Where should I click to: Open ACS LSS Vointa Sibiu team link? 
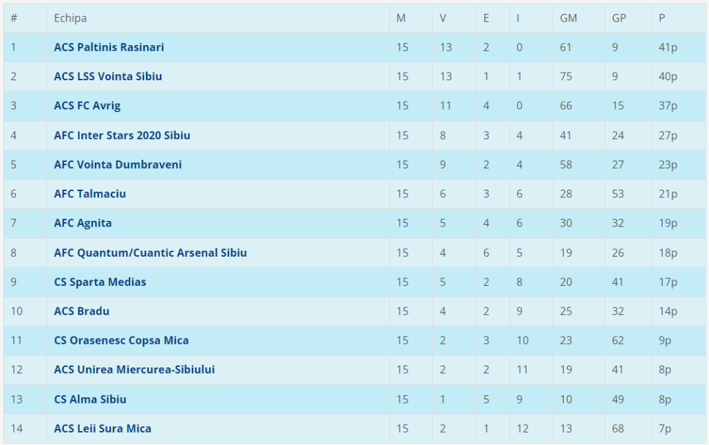[x=108, y=76]
